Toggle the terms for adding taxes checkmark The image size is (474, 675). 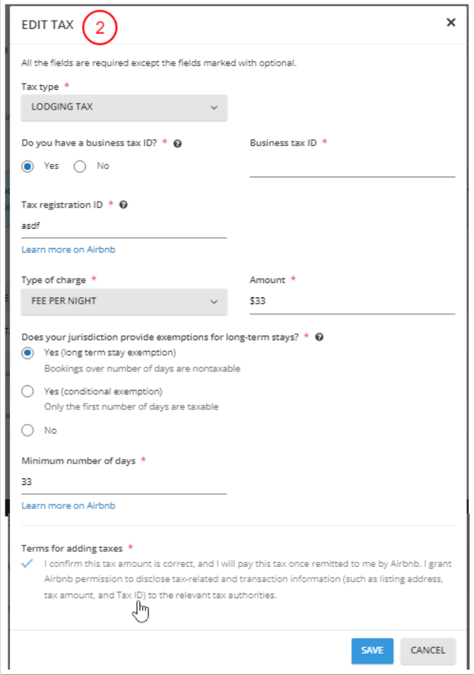click(x=28, y=565)
